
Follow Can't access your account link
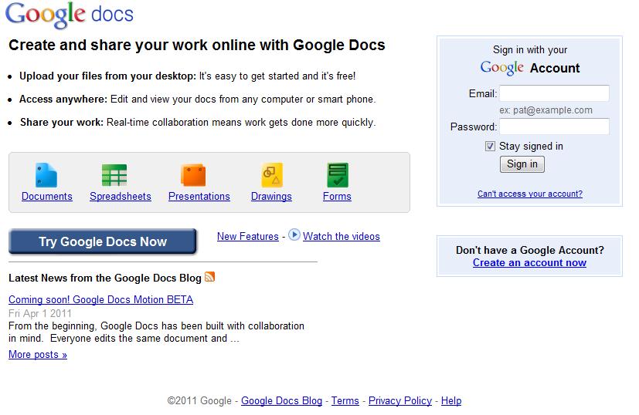pyautogui.click(x=530, y=194)
